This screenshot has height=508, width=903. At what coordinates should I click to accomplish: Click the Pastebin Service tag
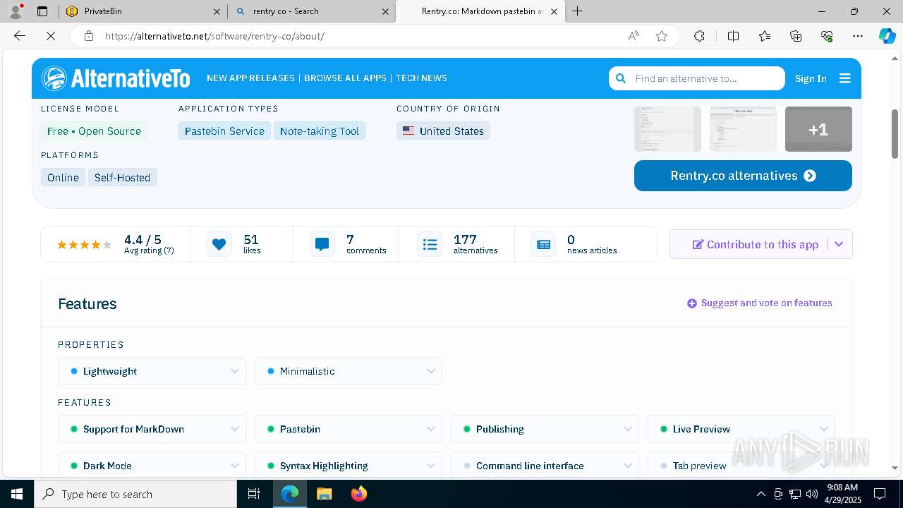224,131
